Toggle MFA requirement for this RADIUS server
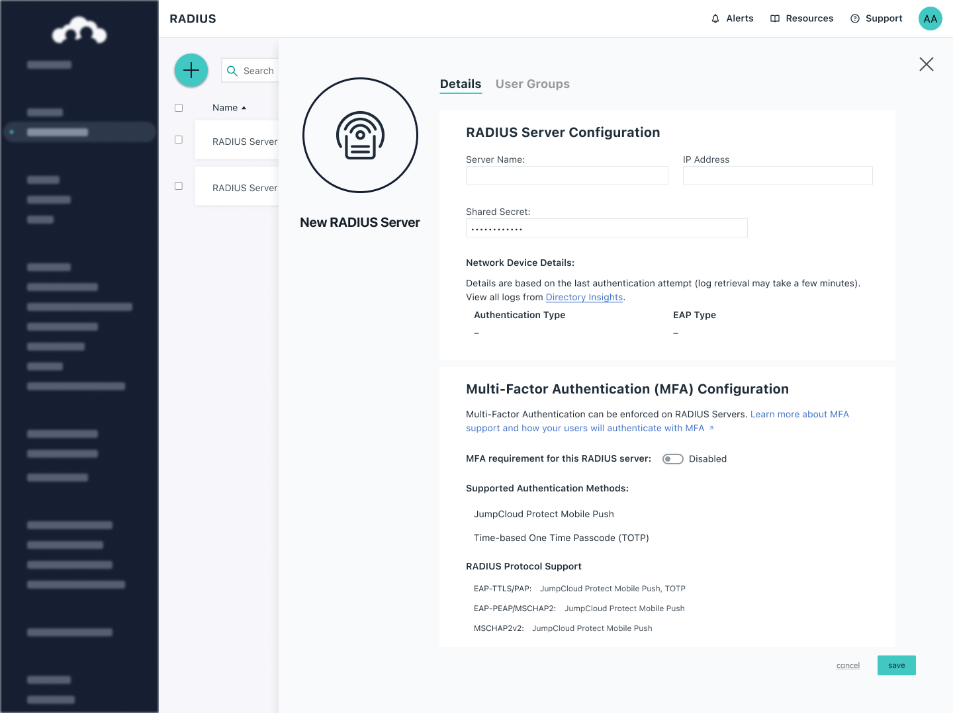 673,459
